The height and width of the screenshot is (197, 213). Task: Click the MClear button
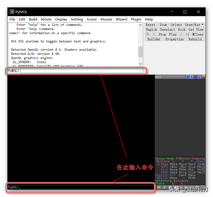coord(198,34)
